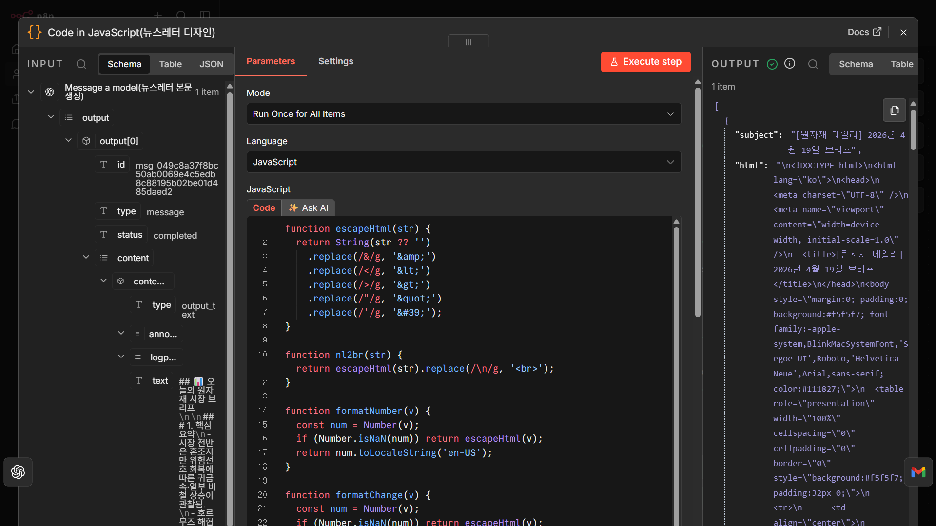This screenshot has width=936, height=526.
Task: Open the Gmail node floating icon
Action: (x=918, y=471)
